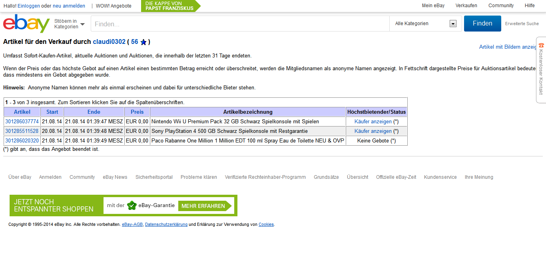
Task: Open the eBay News footer link
Action: (115, 177)
